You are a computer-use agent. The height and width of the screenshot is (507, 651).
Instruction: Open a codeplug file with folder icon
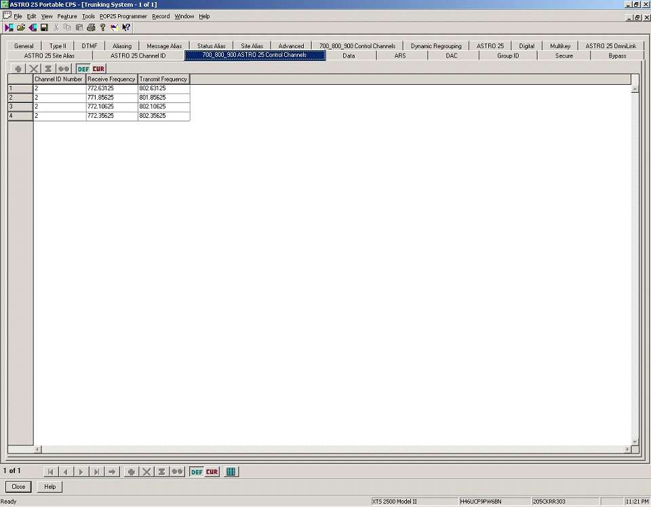tap(21, 28)
